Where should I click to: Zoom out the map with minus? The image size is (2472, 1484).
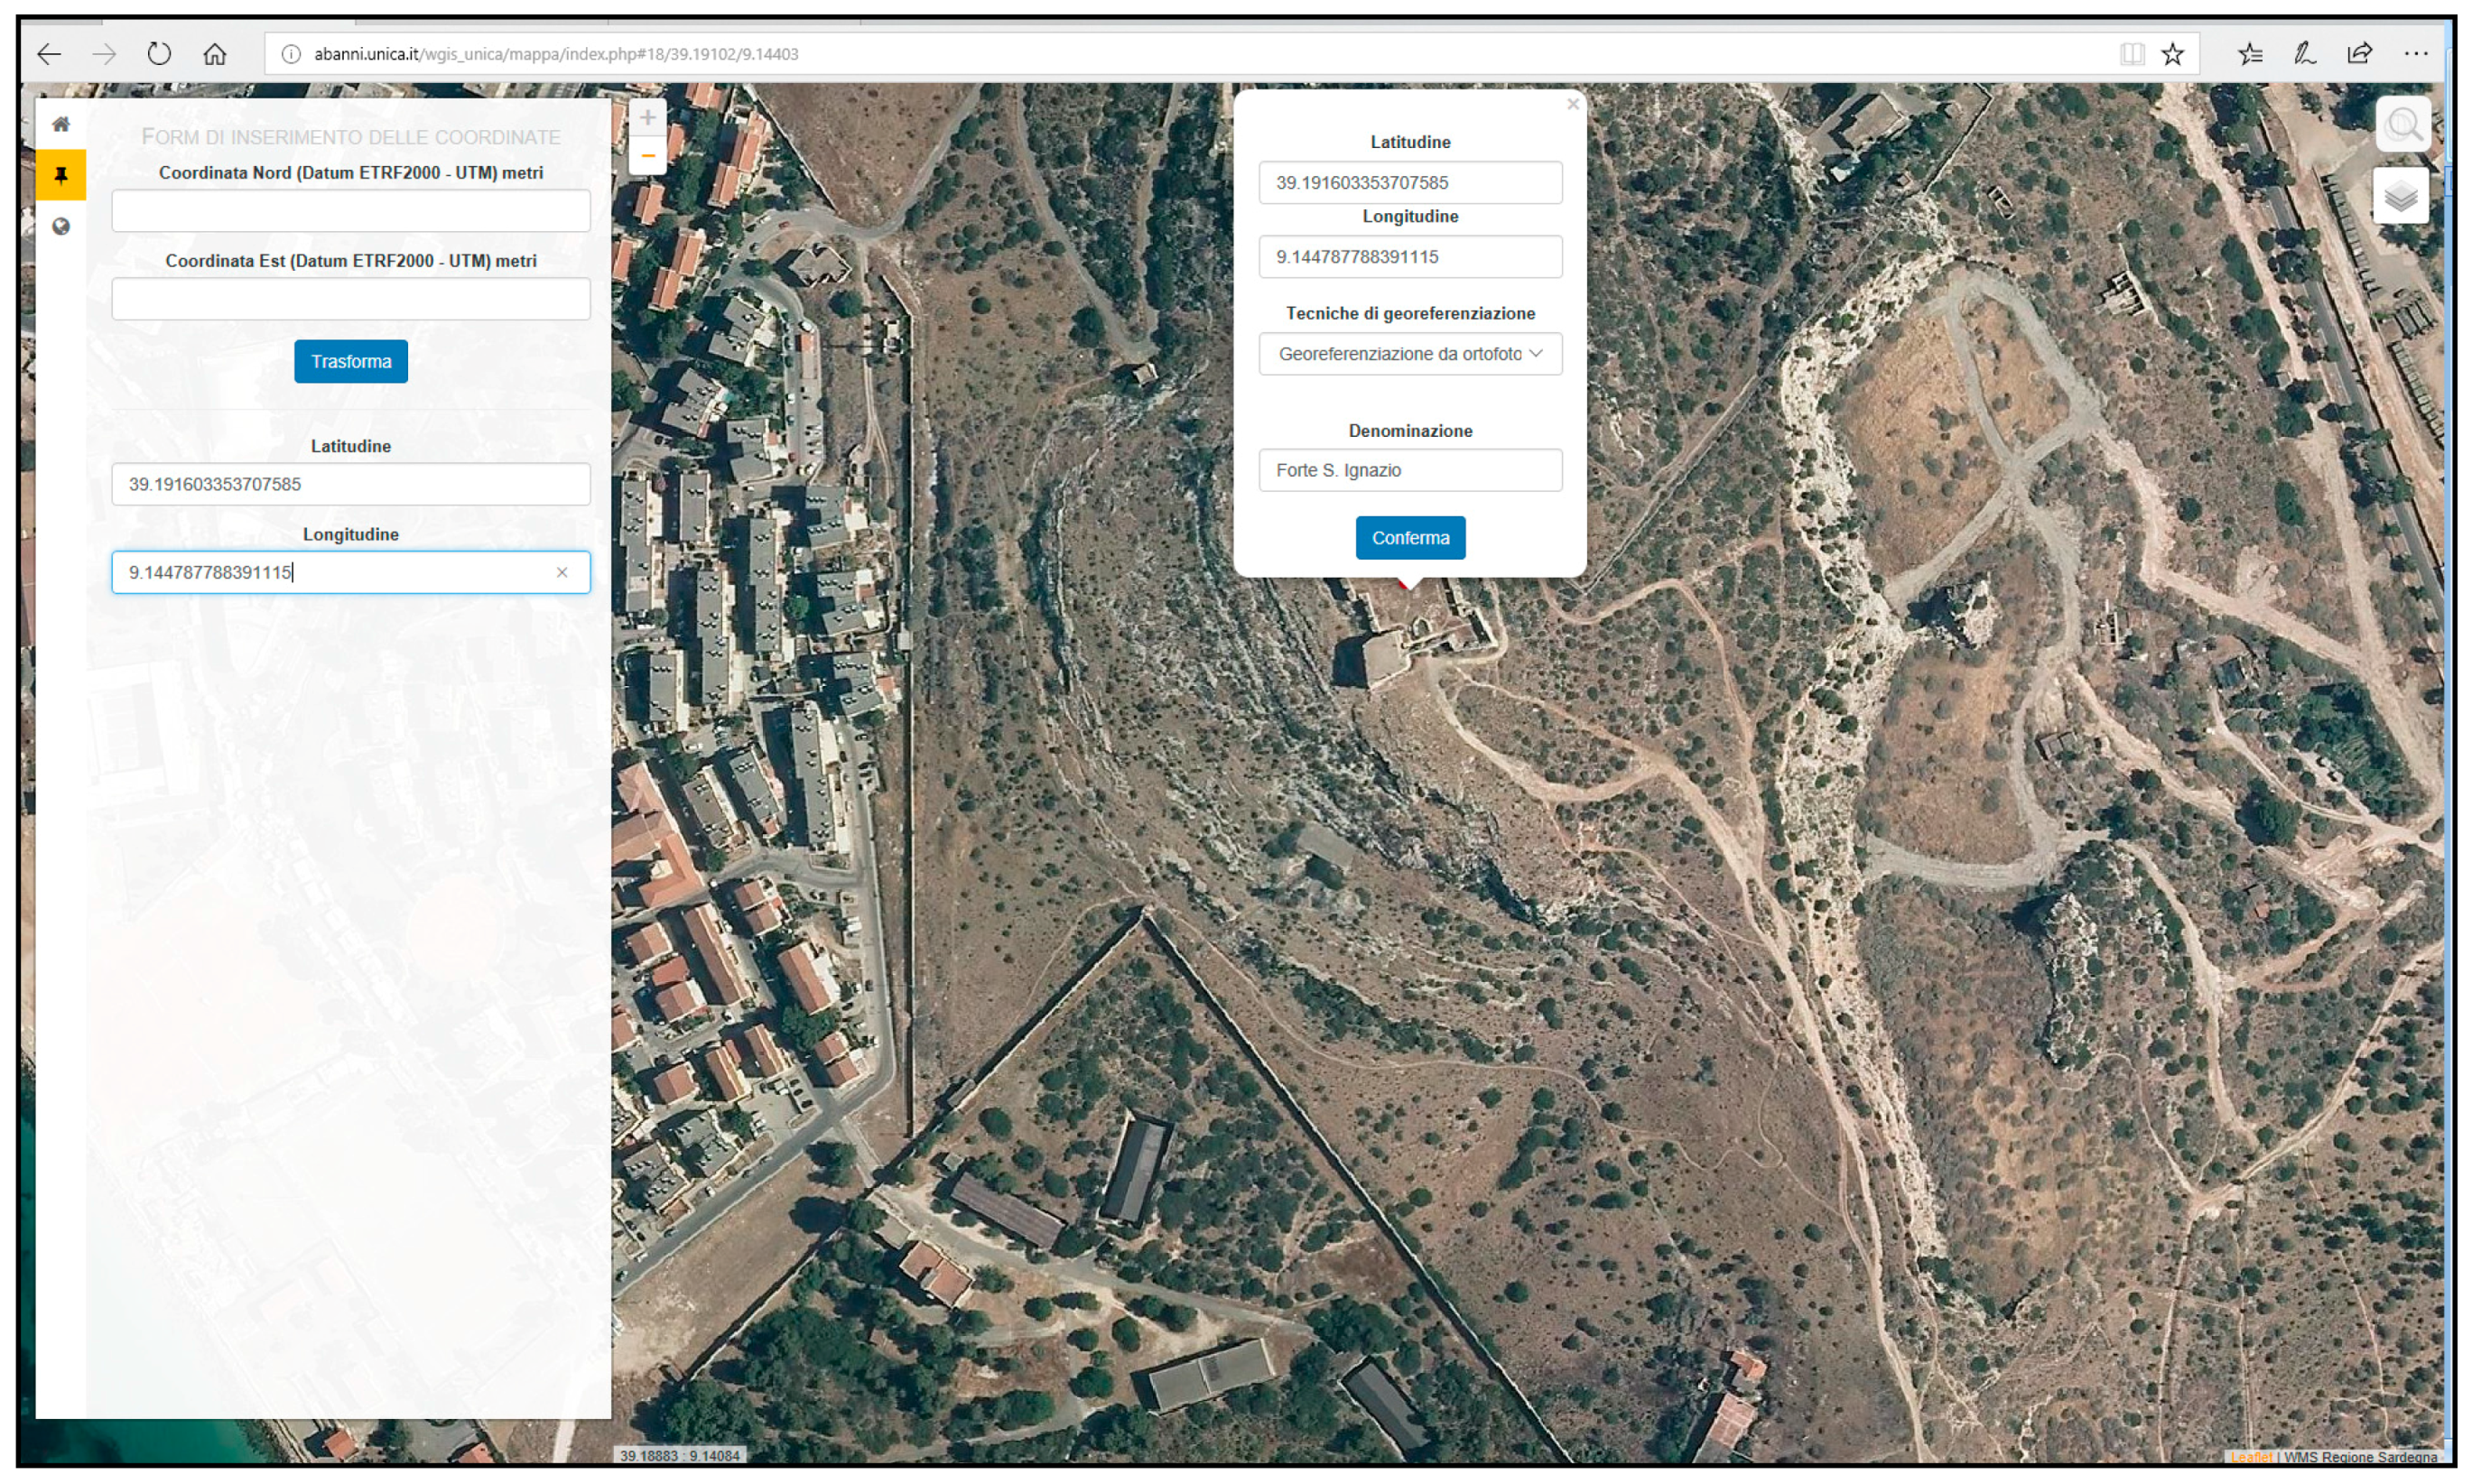click(648, 156)
